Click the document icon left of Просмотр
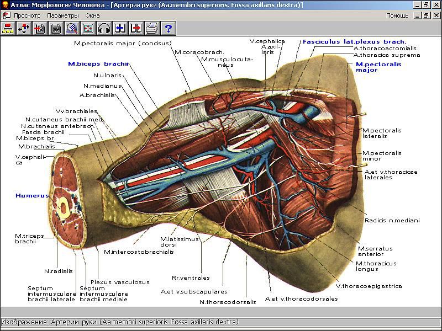442x331 pixels. tap(6, 15)
